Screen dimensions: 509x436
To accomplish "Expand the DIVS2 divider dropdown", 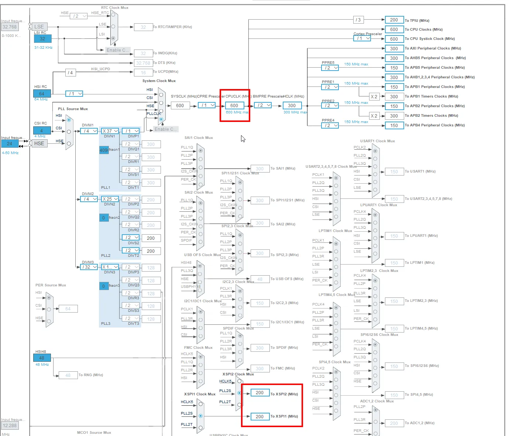I will [131, 237].
